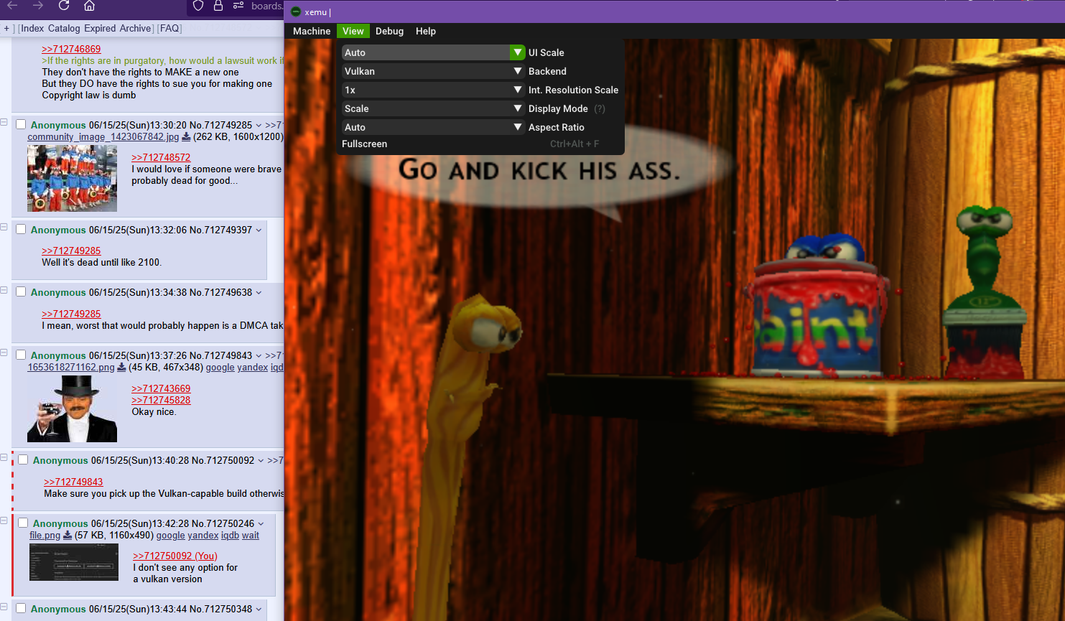Download community_image_1423067842.jpg via its download icon
The height and width of the screenshot is (621, 1065).
(186, 136)
